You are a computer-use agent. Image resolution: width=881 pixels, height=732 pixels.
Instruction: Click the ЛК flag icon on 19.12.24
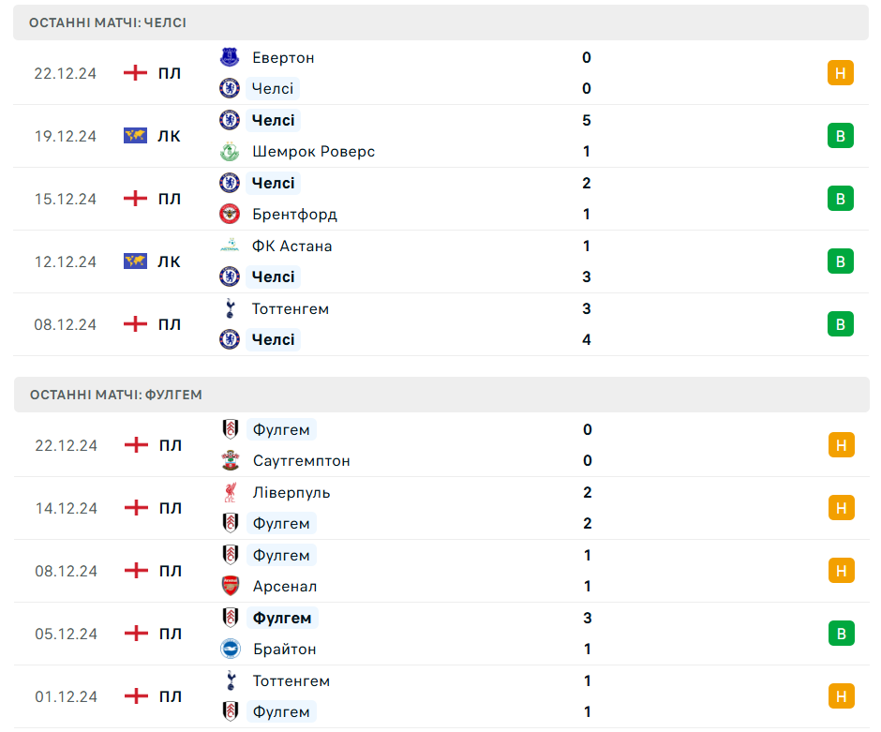pyautogui.click(x=136, y=136)
